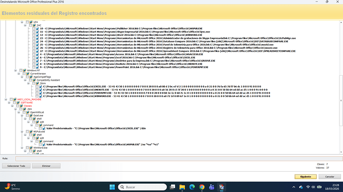
Task: Collapse the OpenWithList node
Action: coord(19,112)
